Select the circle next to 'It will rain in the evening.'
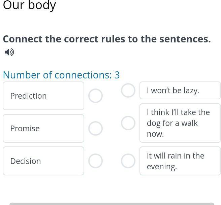The height and width of the screenshot is (205, 221). [128, 161]
